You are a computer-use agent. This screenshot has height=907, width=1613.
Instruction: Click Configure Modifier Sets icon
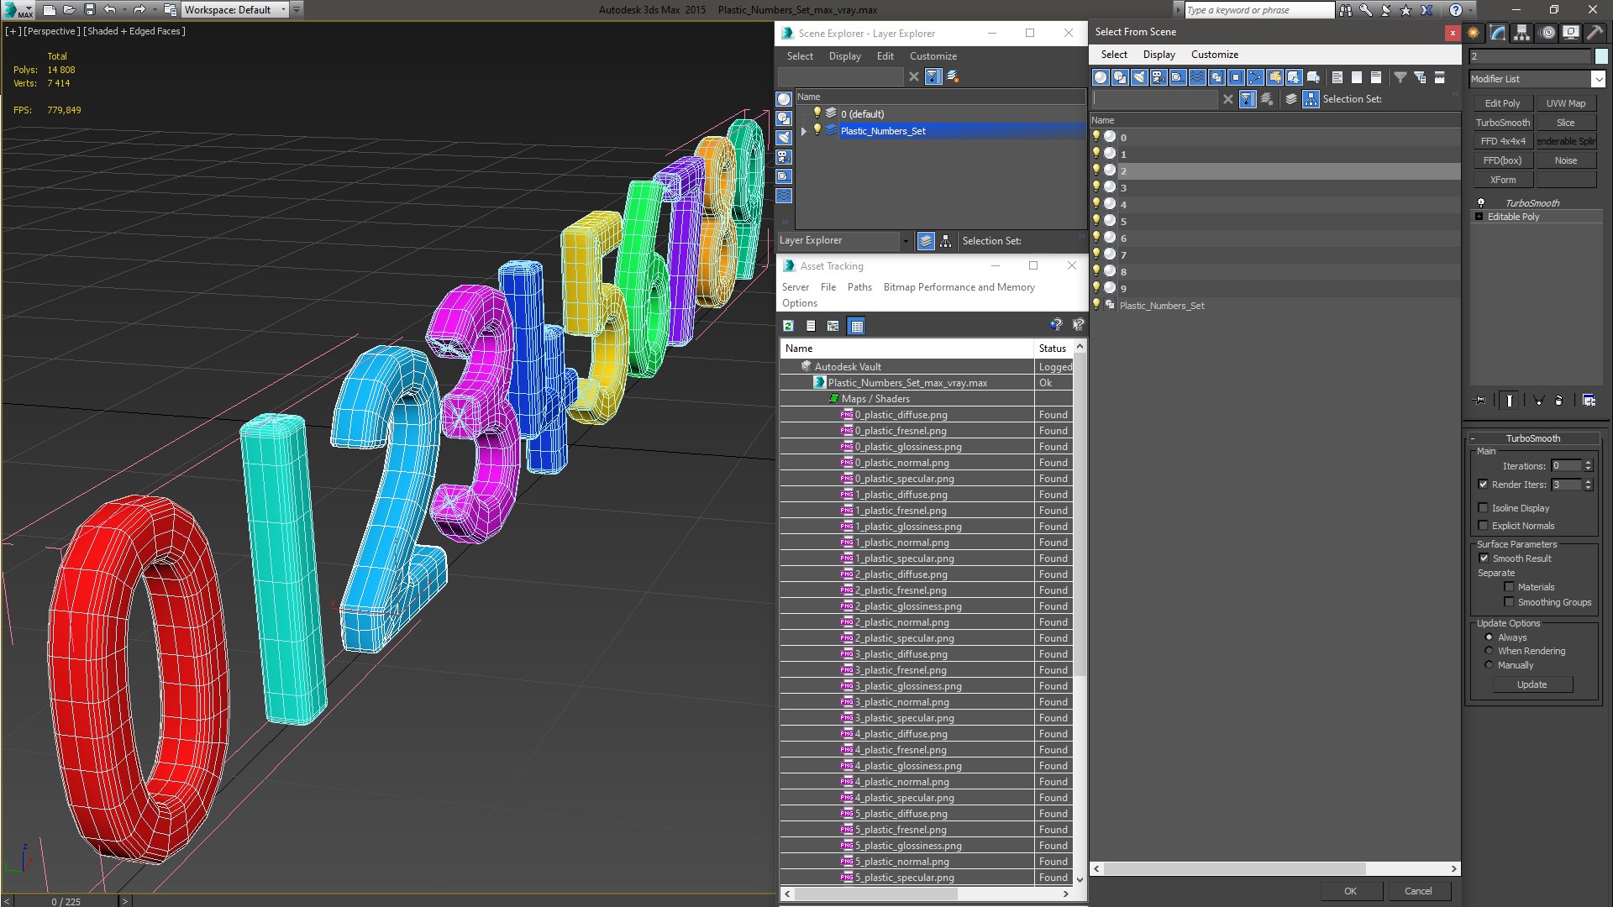pos(1589,401)
